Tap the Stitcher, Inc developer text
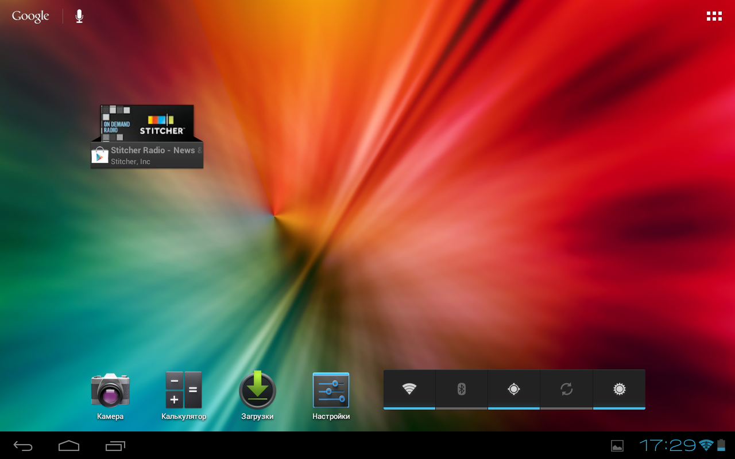Image resolution: width=735 pixels, height=459 pixels. pyautogui.click(x=130, y=162)
